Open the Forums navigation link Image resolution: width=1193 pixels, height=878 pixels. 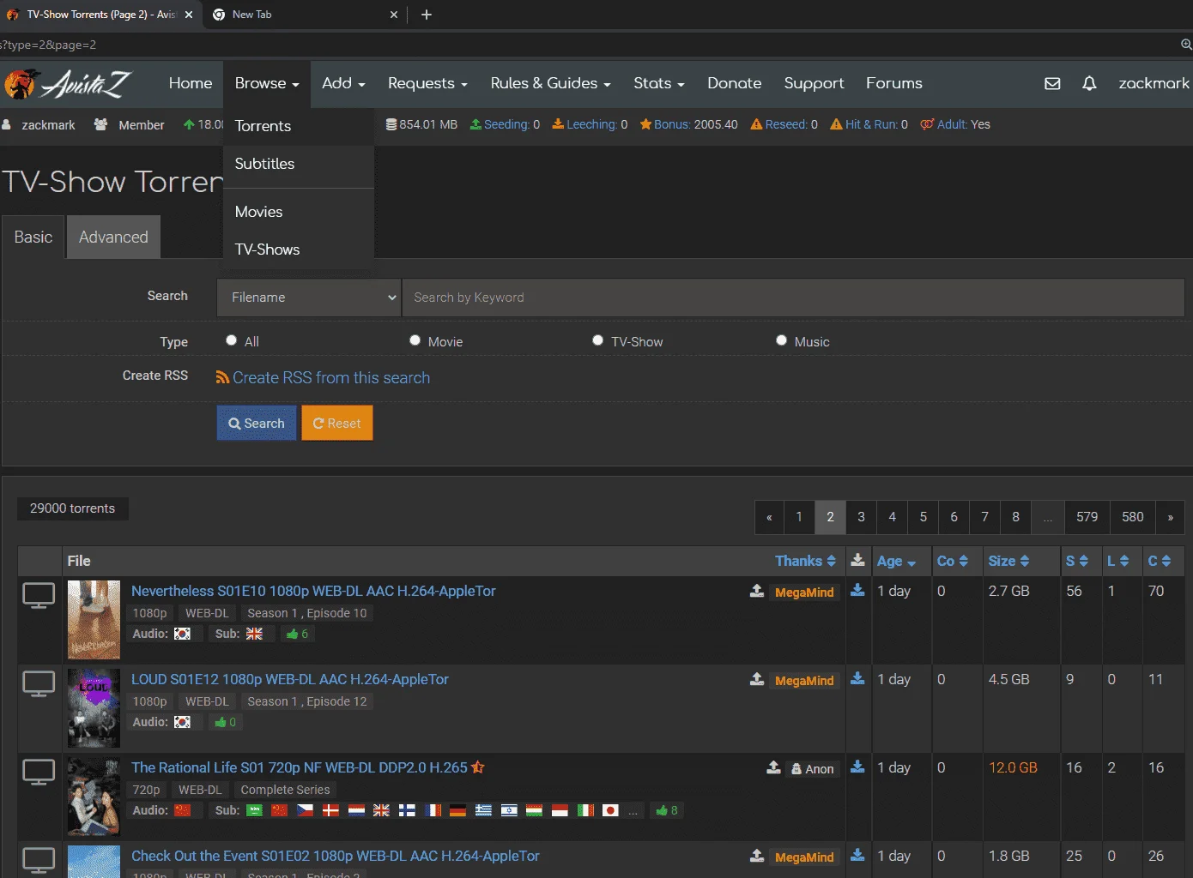click(x=894, y=83)
